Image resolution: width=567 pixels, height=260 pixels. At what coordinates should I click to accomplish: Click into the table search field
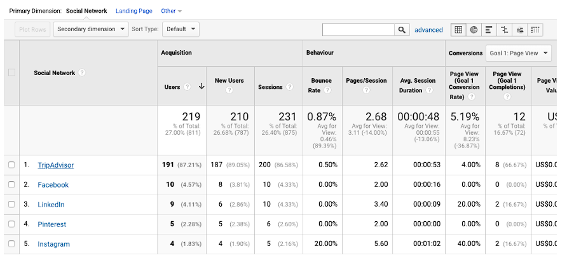point(358,30)
